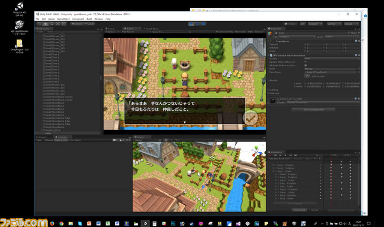Click the scene orientation gizmo

coord(256,151)
